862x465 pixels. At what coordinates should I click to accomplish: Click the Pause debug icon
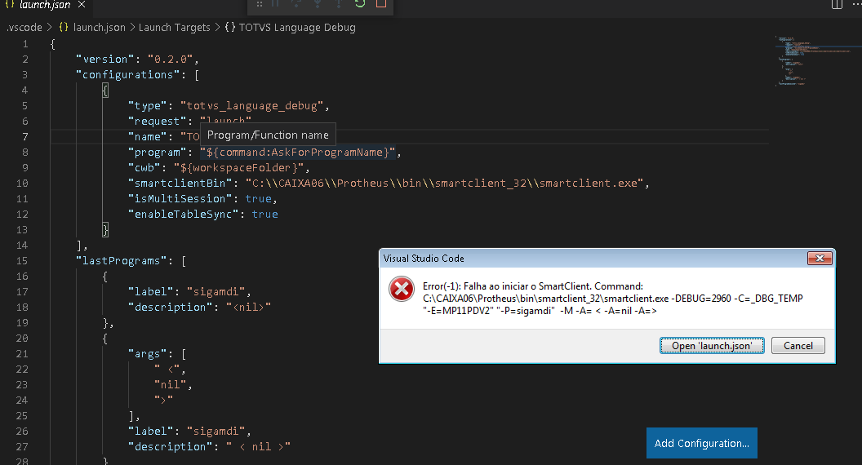[275, 3]
